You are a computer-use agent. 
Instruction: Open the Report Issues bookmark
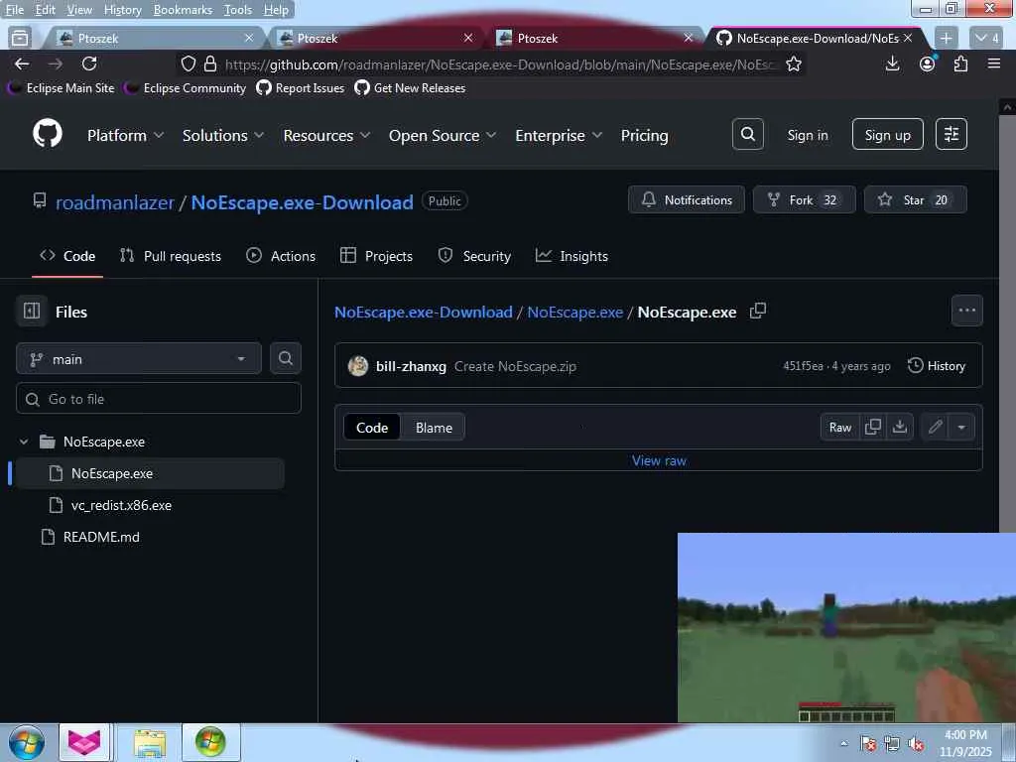click(301, 87)
